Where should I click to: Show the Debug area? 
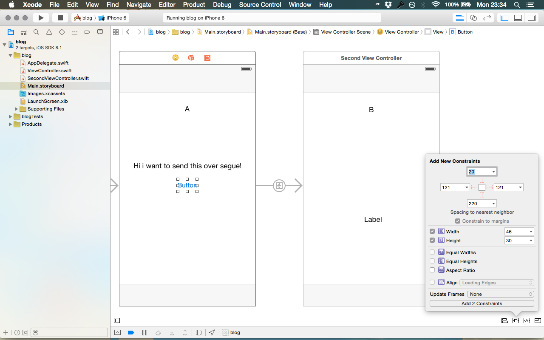[x=518, y=18]
